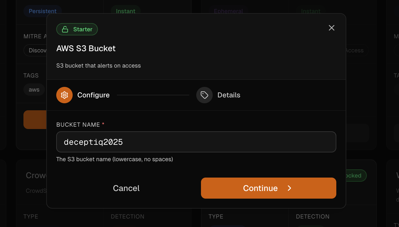Viewport: 399px width, 227px height.
Task: Click the red asterisk next to BUCKET NAME
Action: click(103, 124)
